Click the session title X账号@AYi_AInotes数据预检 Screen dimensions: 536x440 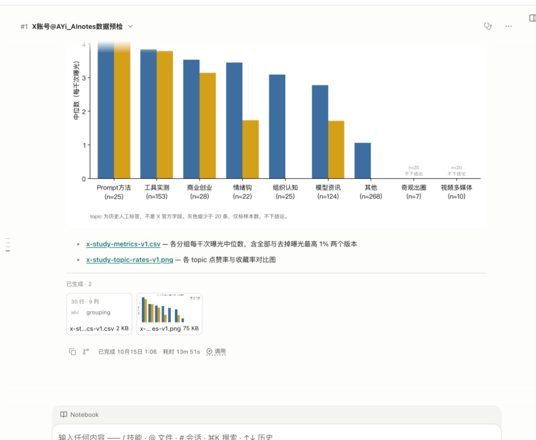click(77, 26)
